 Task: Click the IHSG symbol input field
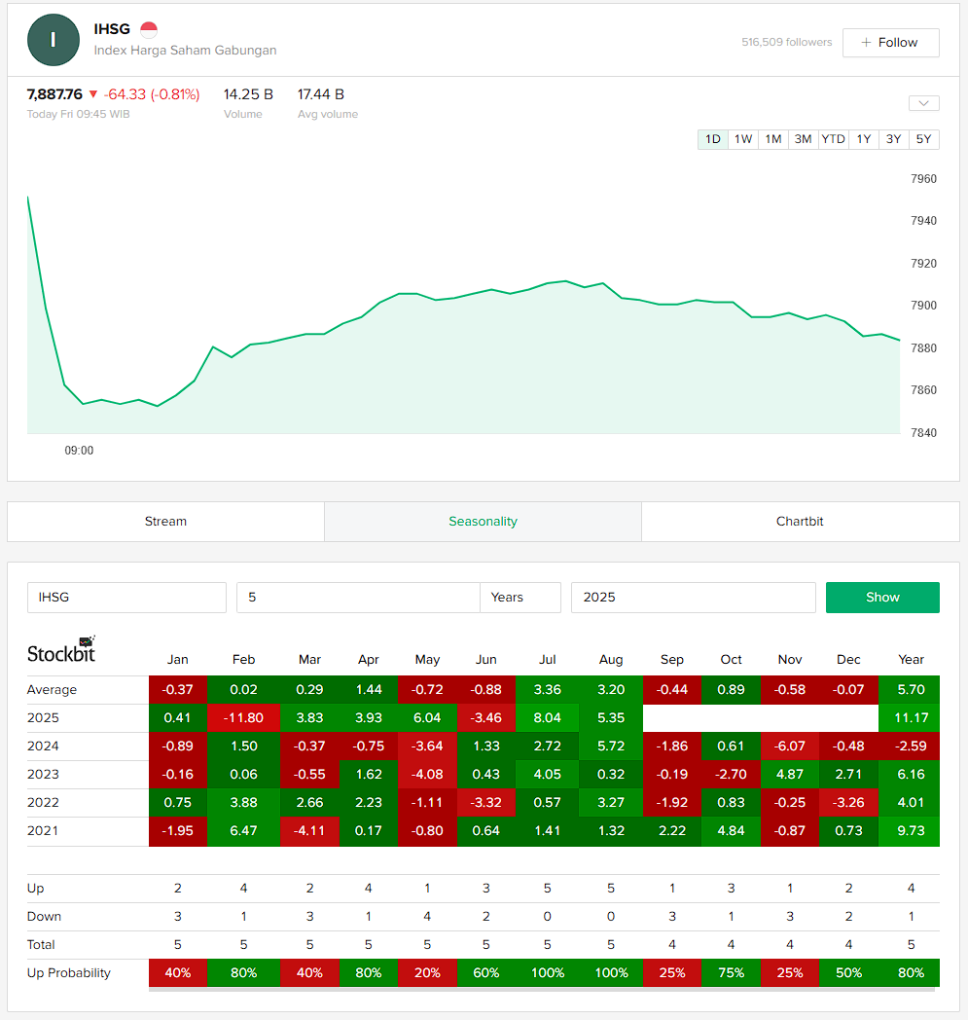point(126,598)
